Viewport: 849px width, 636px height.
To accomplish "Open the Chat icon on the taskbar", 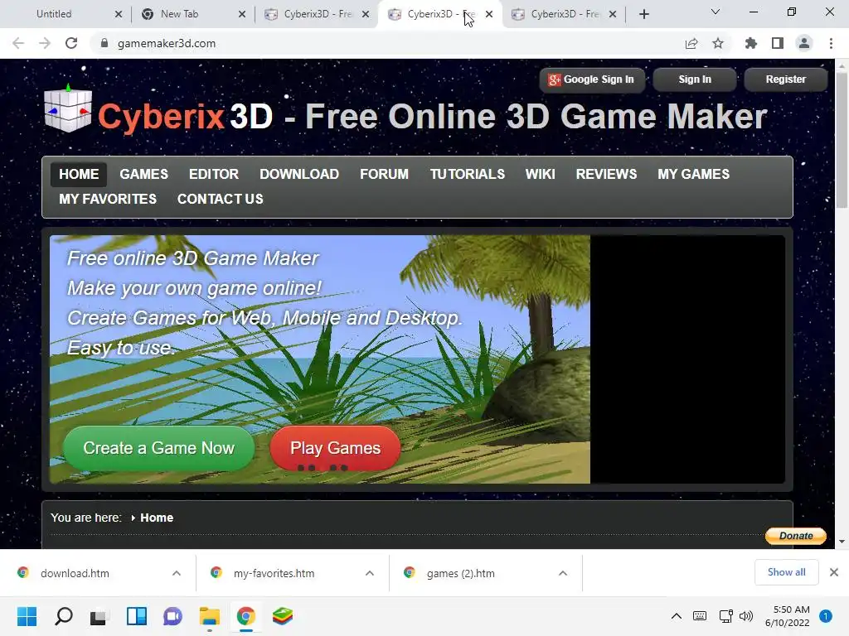I will pyautogui.click(x=172, y=616).
